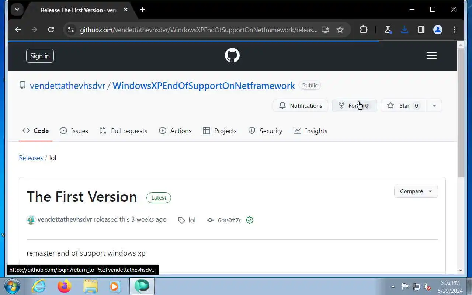
Task: Click the muted volume tray icon
Action: (427, 286)
